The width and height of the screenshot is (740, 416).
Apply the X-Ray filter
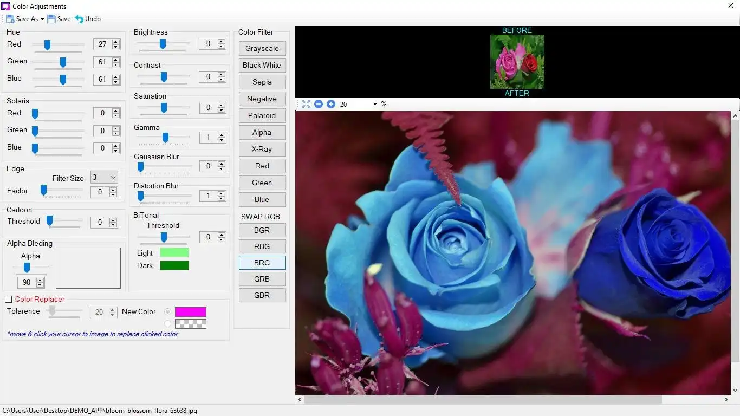pyautogui.click(x=262, y=149)
